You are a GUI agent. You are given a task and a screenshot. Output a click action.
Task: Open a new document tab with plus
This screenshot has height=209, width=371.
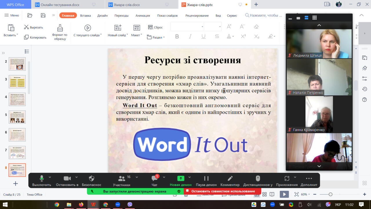pos(256,4)
